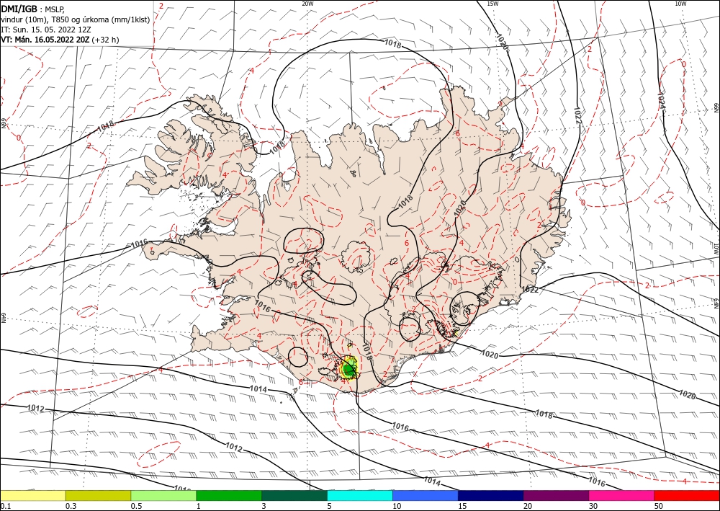Click the "VT: Mán. 16.05.2022 20Z" valid time
The width and height of the screenshot is (720, 511).
(45, 40)
